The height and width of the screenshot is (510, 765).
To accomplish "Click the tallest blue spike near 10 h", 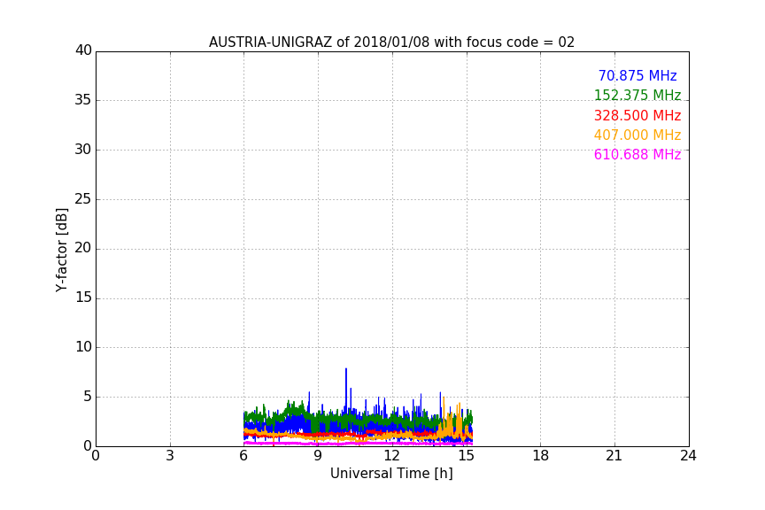I will point(346,390).
